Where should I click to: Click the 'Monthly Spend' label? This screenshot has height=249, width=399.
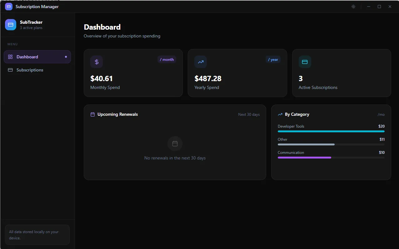[105, 88]
